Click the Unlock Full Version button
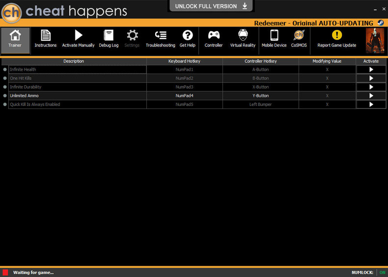The image size is (388, 277). tap(211, 6)
